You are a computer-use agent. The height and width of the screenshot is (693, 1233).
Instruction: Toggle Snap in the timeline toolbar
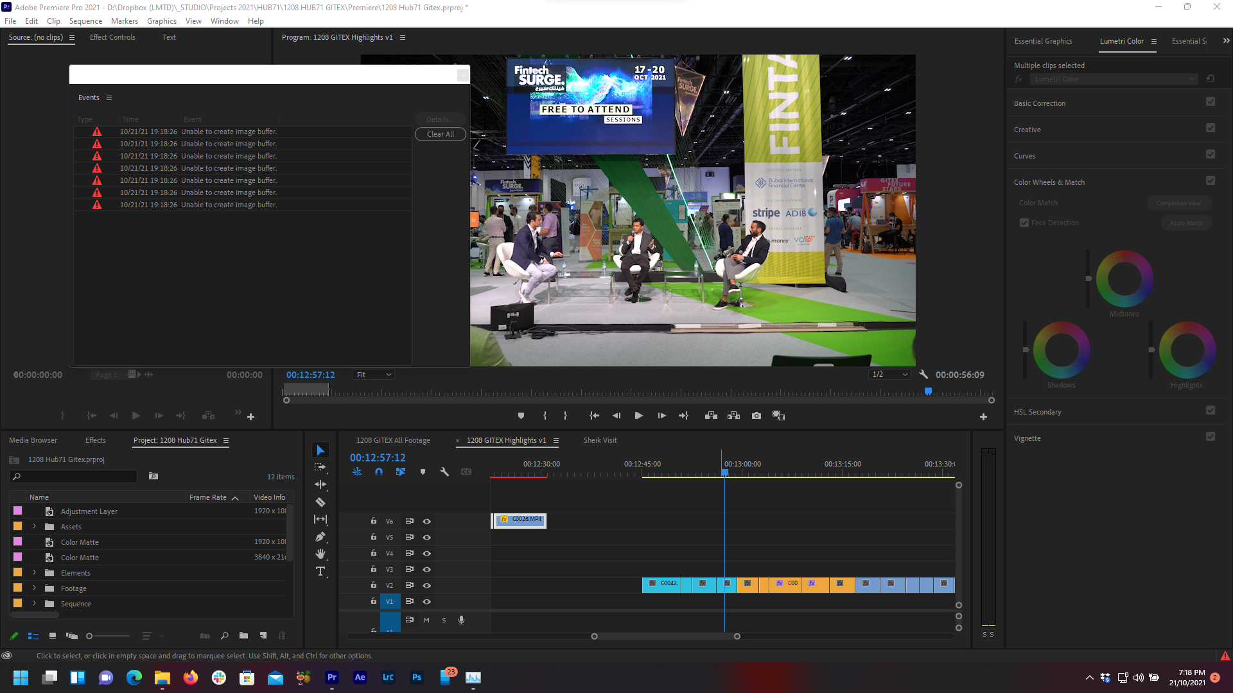[379, 472]
